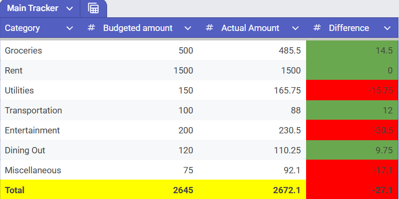Click the Dining Out actual value 110.25
The width and height of the screenshot is (399, 199).
point(288,150)
